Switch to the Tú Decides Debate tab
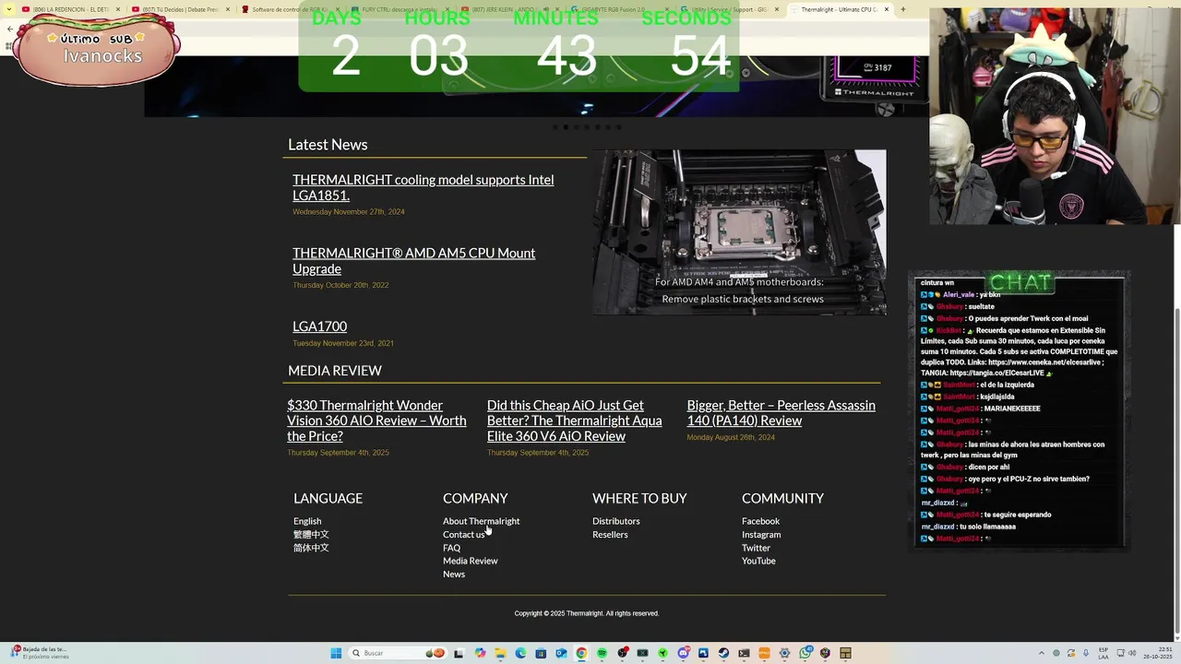 tap(183, 9)
